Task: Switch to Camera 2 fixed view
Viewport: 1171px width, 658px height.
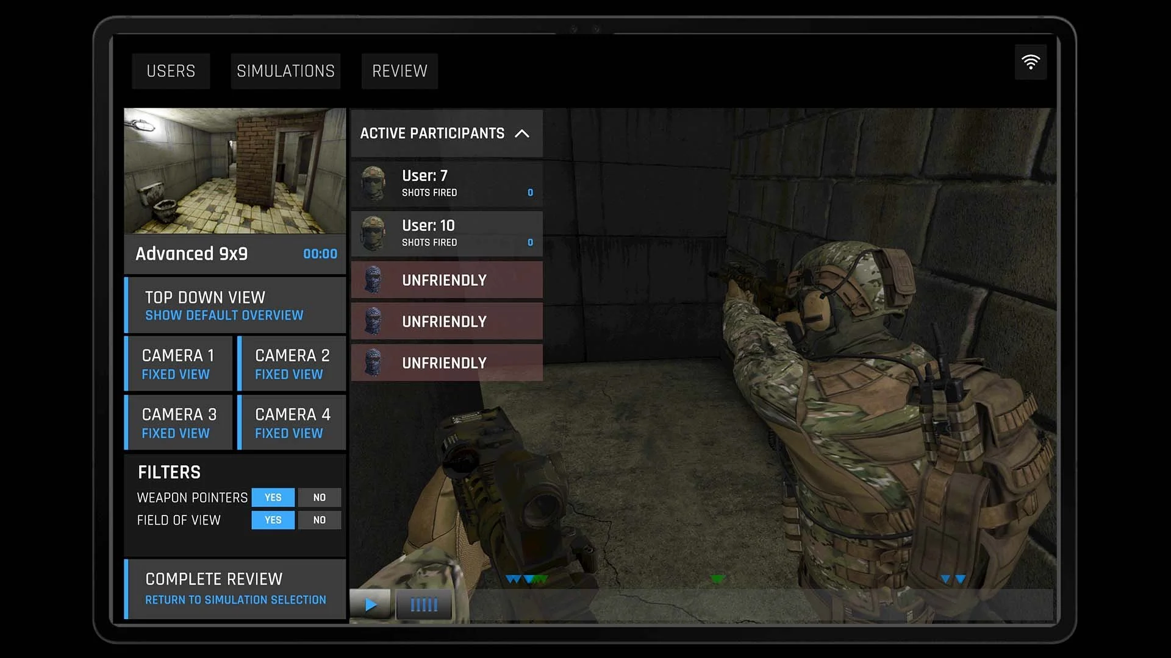Action: click(292, 363)
